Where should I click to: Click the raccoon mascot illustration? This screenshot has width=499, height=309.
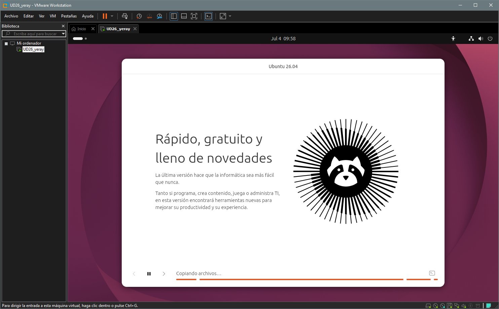point(346,171)
